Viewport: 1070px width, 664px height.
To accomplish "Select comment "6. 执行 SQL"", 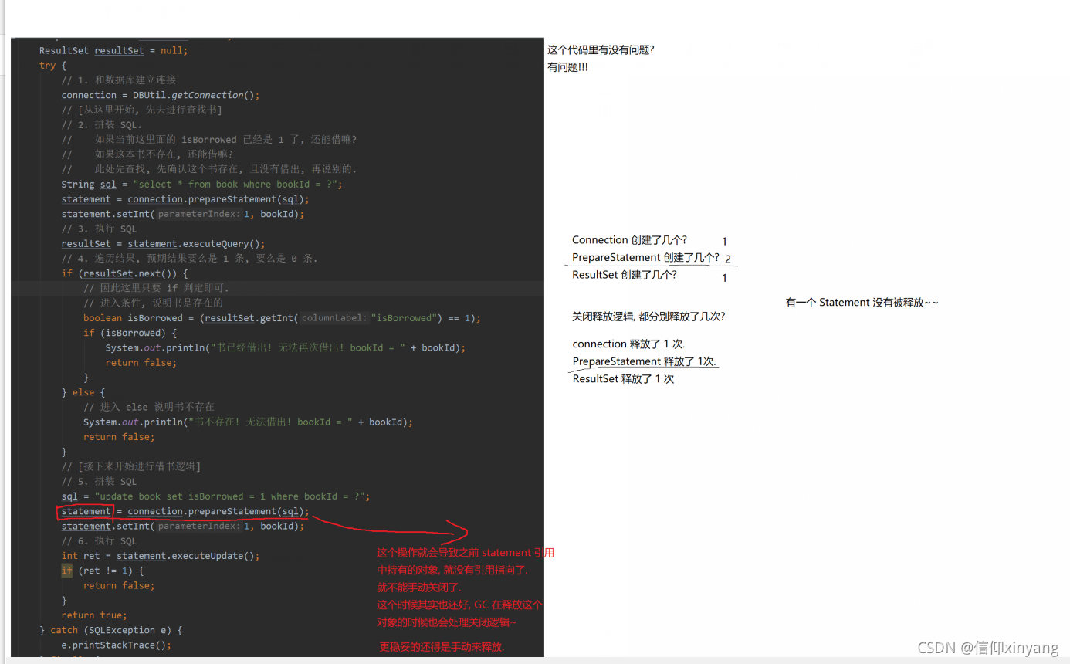I will tap(99, 541).
